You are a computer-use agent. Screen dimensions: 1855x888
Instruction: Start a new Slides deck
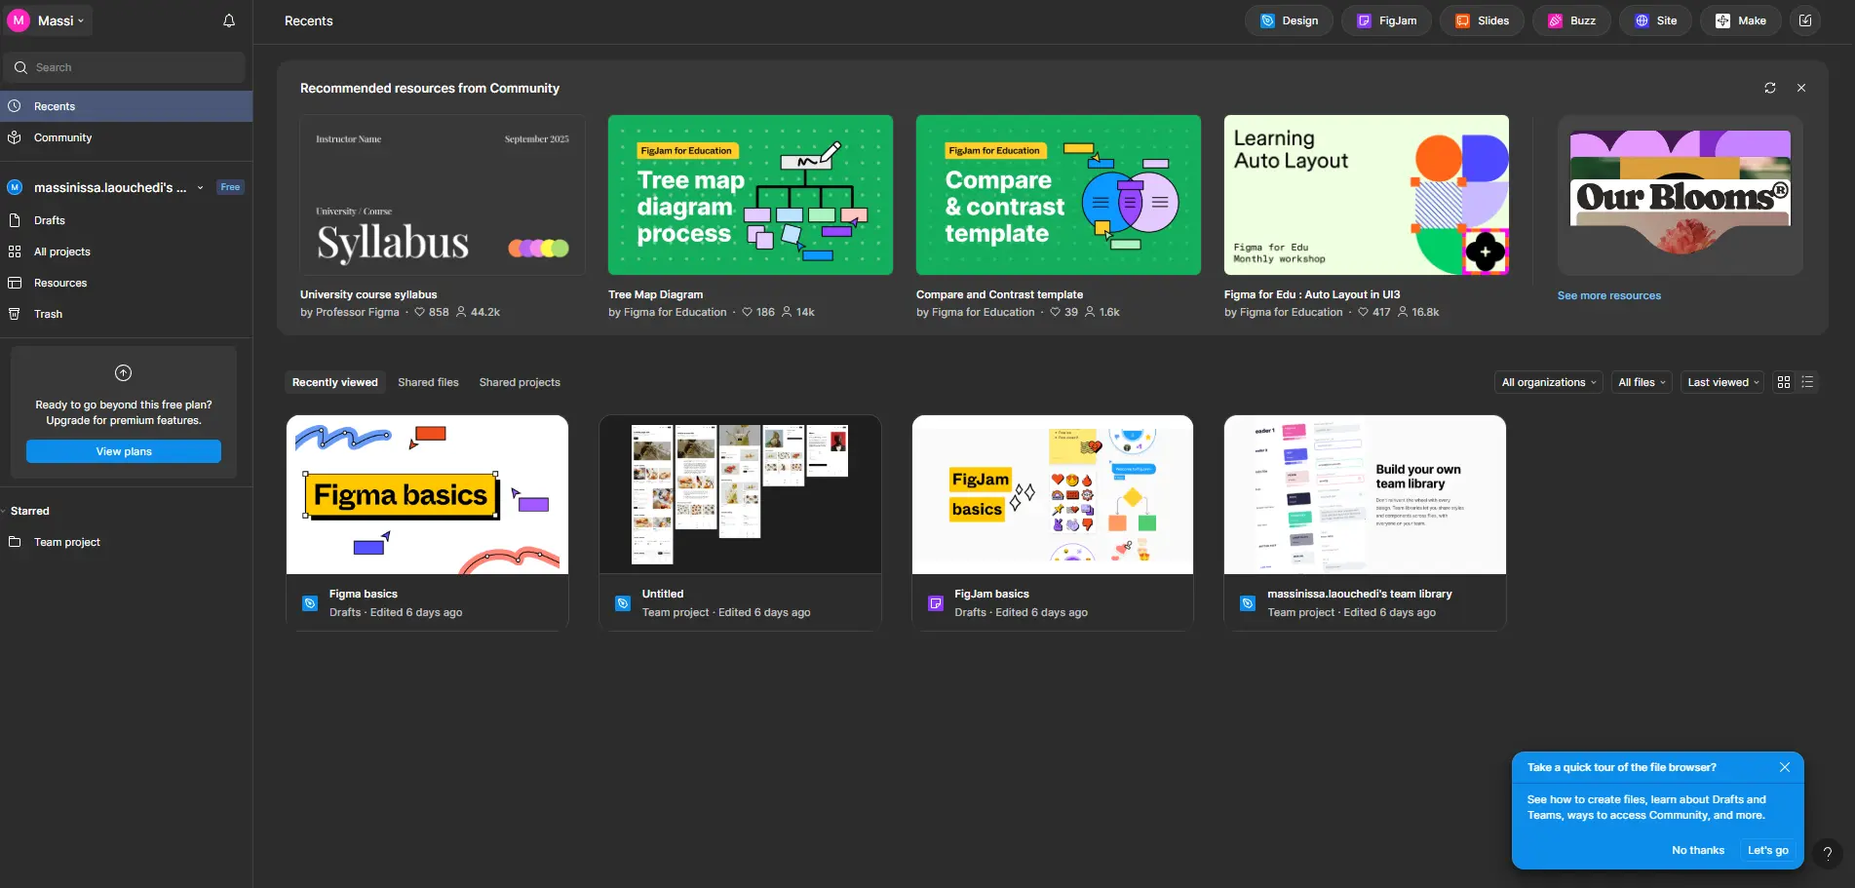pyautogui.click(x=1481, y=19)
